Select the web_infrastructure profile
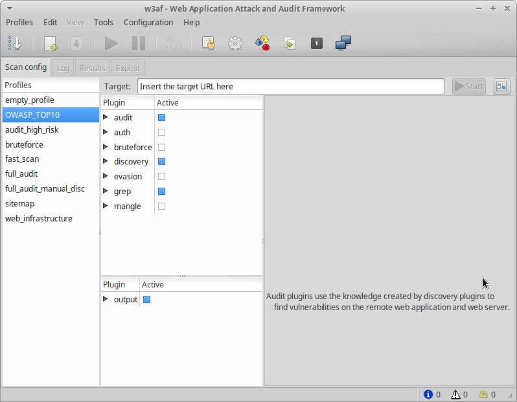The width and height of the screenshot is (517, 402). coord(51,218)
